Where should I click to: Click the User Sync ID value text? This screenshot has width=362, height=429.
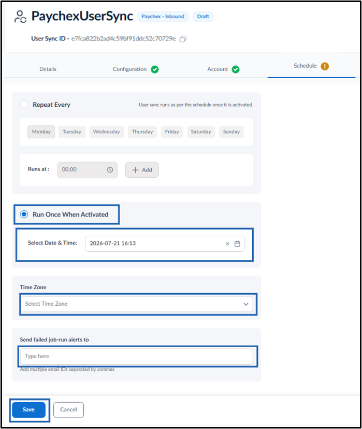(123, 38)
